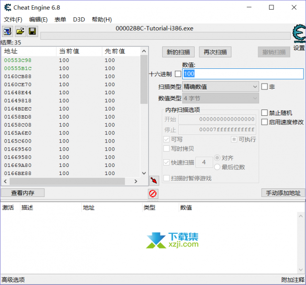Screen dimensions: 306x285
Task: Click the 查看内存 memory view button
Action: coord(22,193)
